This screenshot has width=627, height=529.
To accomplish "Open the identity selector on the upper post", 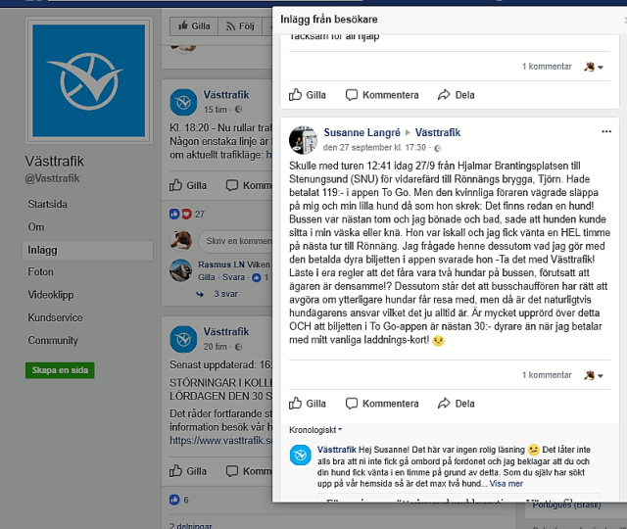I will (594, 67).
